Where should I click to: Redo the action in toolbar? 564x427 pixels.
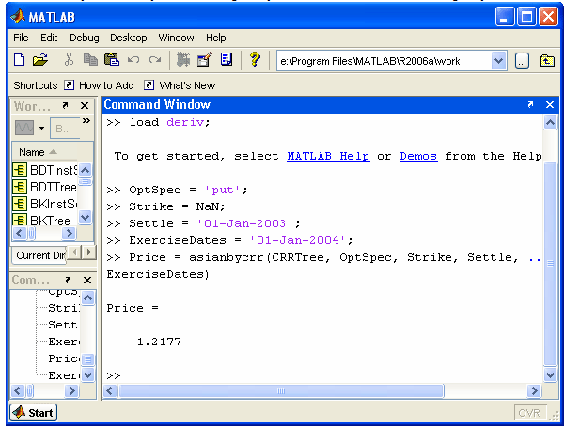pos(155,60)
